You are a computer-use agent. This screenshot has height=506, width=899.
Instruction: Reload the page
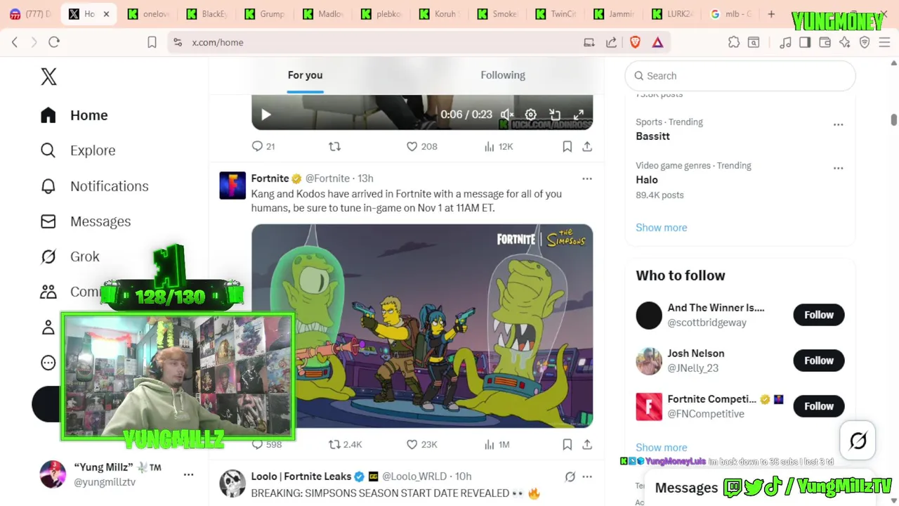click(54, 42)
